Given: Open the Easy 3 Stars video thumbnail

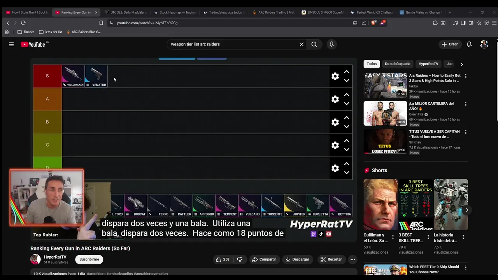Looking at the screenshot, I should point(385,85).
